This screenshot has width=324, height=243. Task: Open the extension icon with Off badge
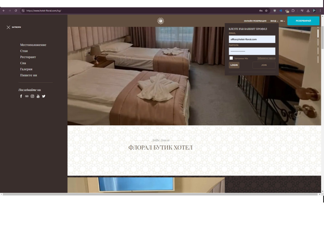point(287,11)
